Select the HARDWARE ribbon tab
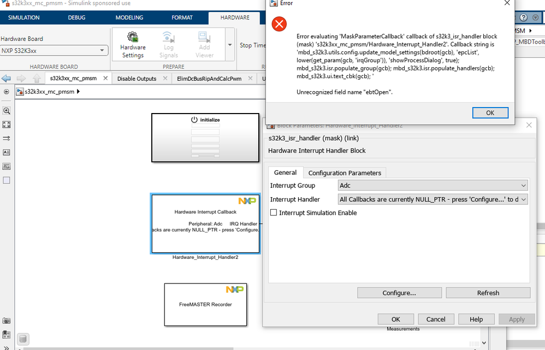 coord(235,17)
